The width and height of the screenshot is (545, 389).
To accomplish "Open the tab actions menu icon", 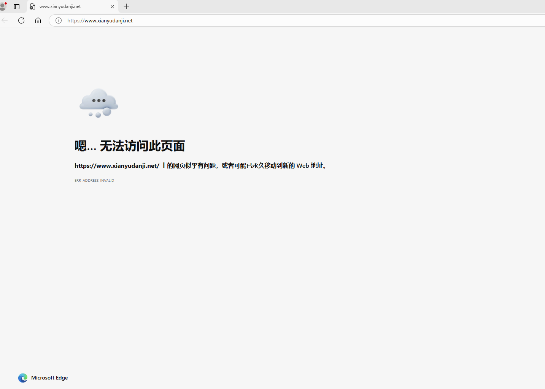I will point(17,6).
